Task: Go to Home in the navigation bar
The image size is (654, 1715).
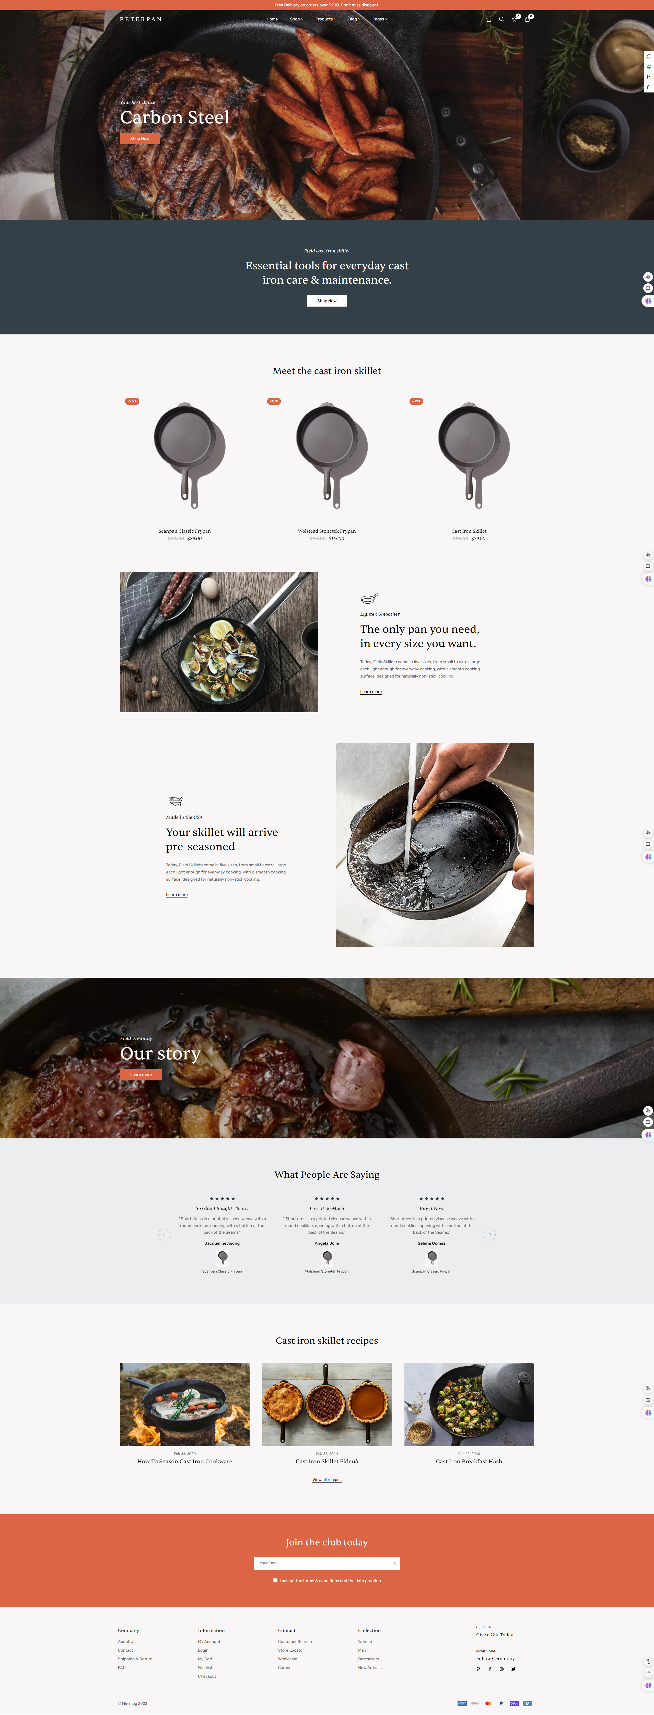Action: click(272, 19)
